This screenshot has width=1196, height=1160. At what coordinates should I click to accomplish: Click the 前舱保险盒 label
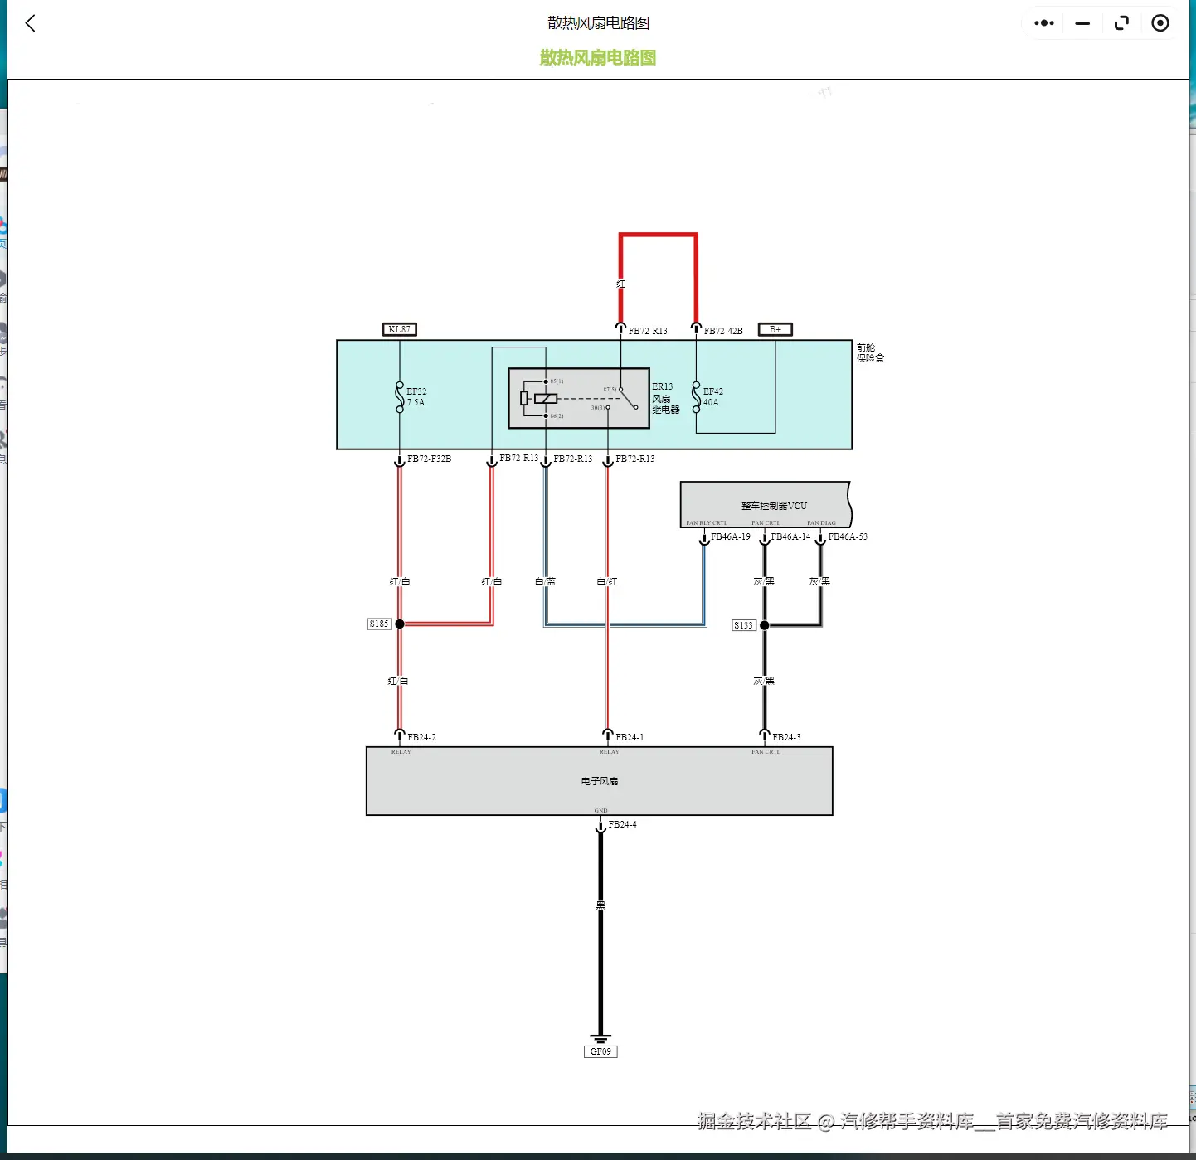(x=871, y=353)
